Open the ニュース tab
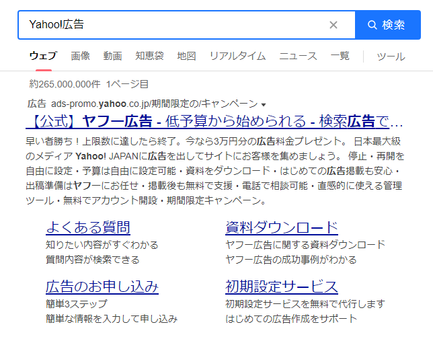 point(298,56)
